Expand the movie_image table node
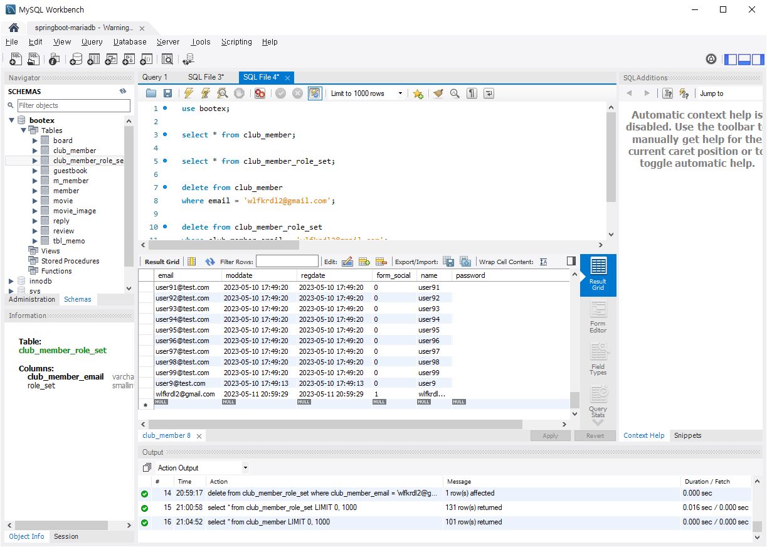The width and height of the screenshot is (767, 547). pyautogui.click(x=35, y=211)
